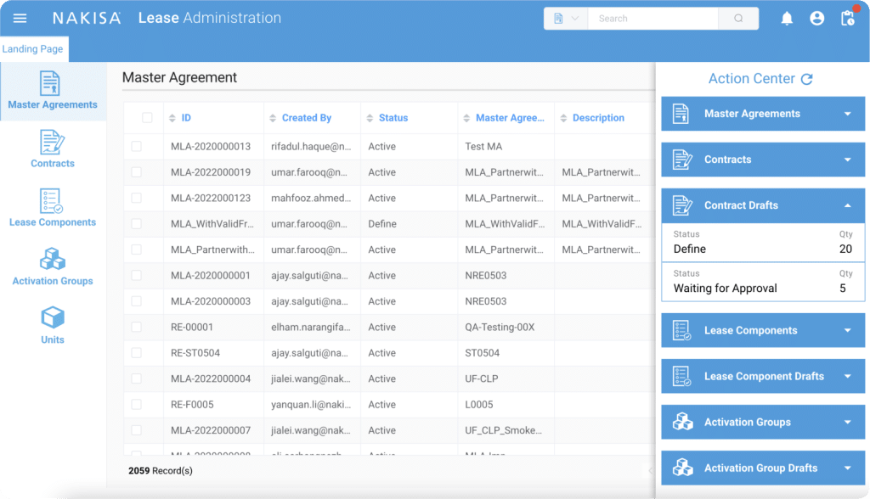The height and width of the screenshot is (499, 870).
Task: Open Waiting for Approval contract drafts
Action: (x=762, y=282)
